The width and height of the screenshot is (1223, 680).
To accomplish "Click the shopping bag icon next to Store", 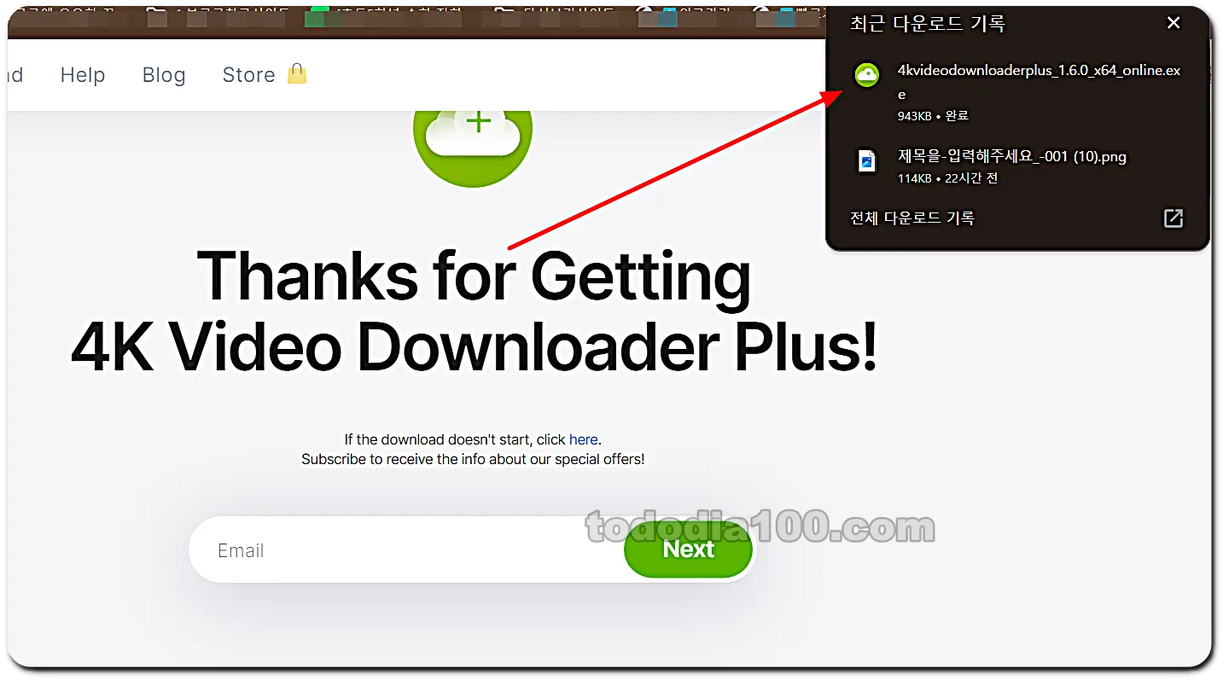I will pos(296,74).
